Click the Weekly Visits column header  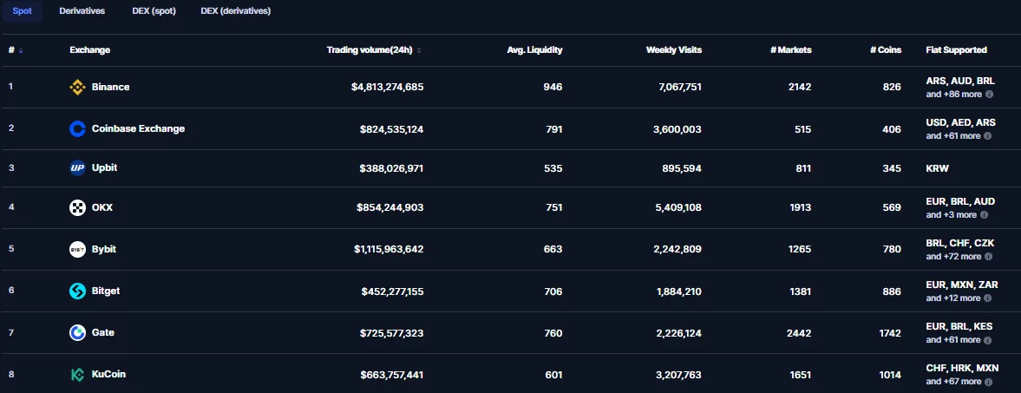674,50
